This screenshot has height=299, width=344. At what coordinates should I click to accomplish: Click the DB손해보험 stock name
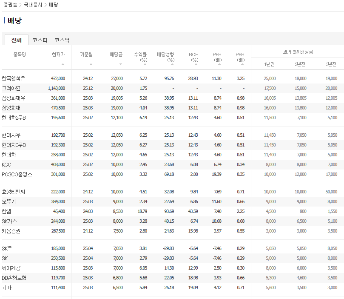pyautogui.click(x=14, y=278)
